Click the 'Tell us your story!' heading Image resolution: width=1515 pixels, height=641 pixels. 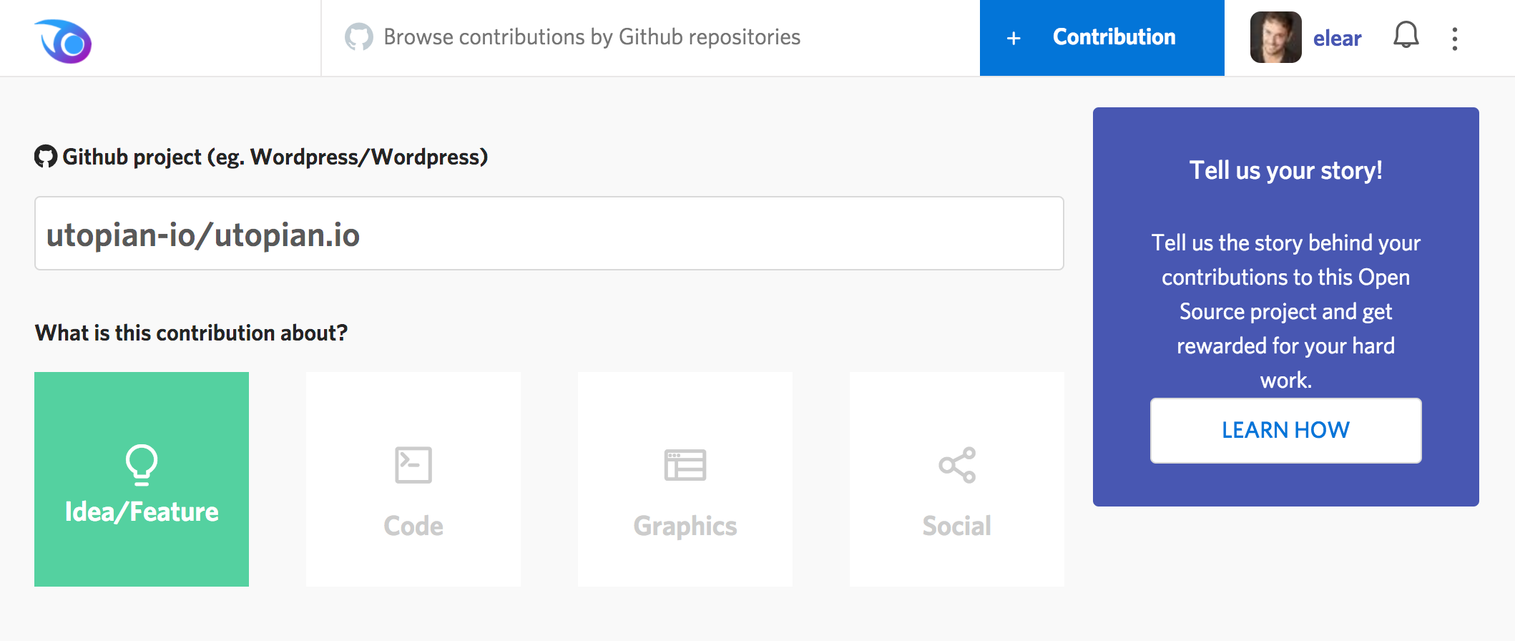click(1286, 170)
